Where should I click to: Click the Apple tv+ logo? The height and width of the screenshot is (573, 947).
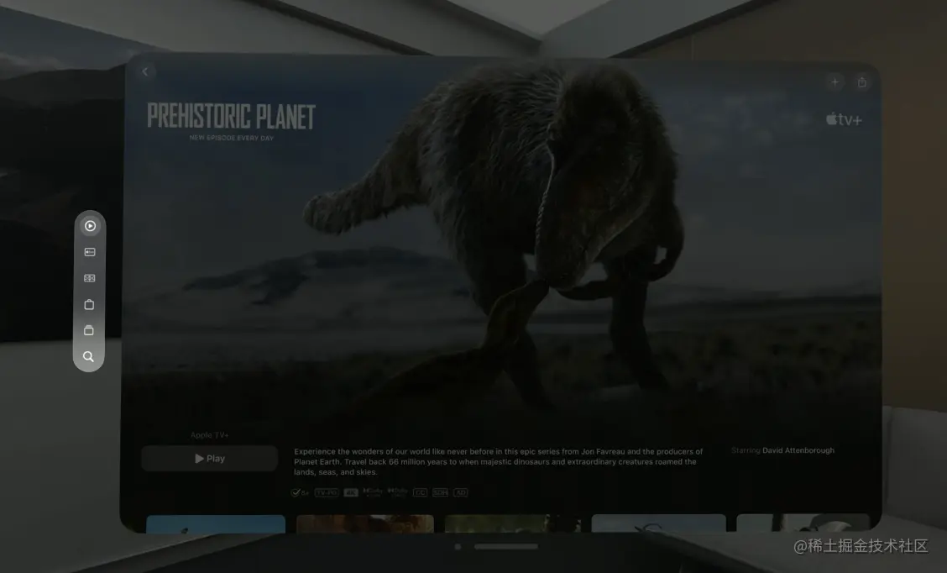(x=844, y=119)
